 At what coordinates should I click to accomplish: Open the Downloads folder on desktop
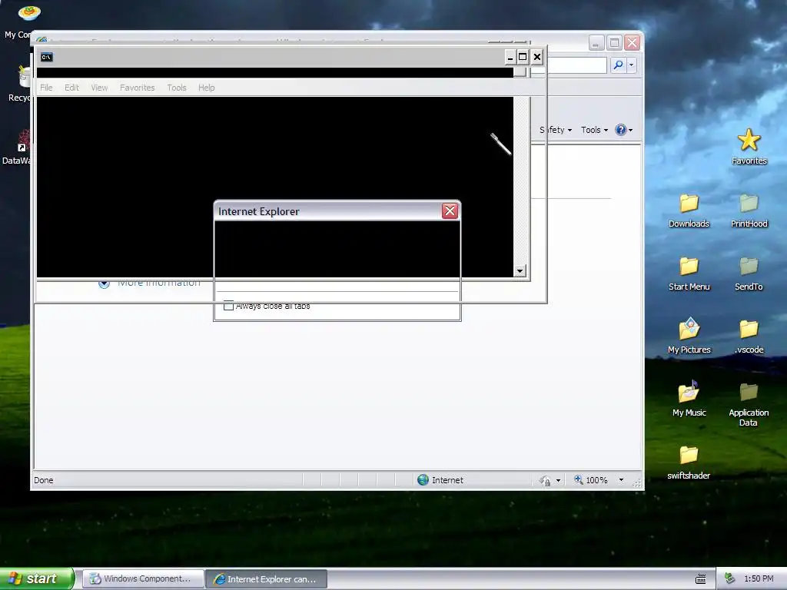pyautogui.click(x=689, y=203)
